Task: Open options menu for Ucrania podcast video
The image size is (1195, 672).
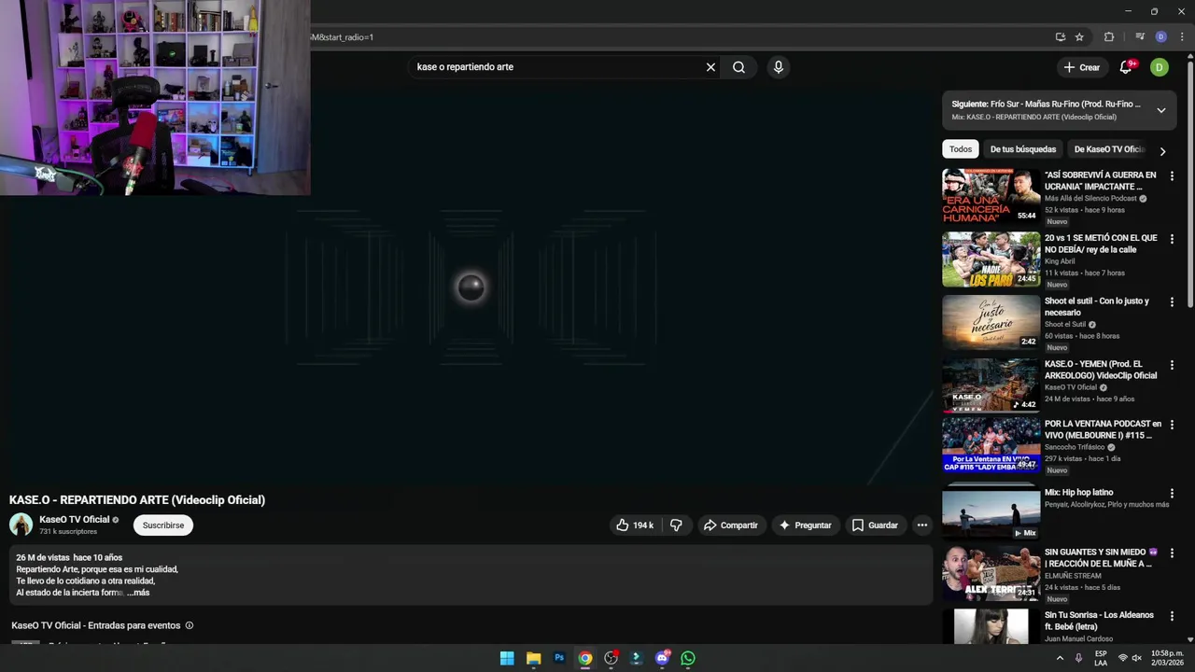Action: (x=1172, y=175)
